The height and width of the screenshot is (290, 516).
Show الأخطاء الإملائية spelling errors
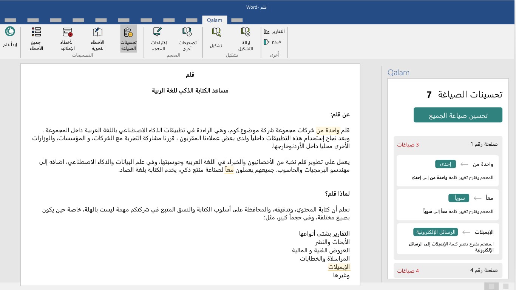point(68,39)
